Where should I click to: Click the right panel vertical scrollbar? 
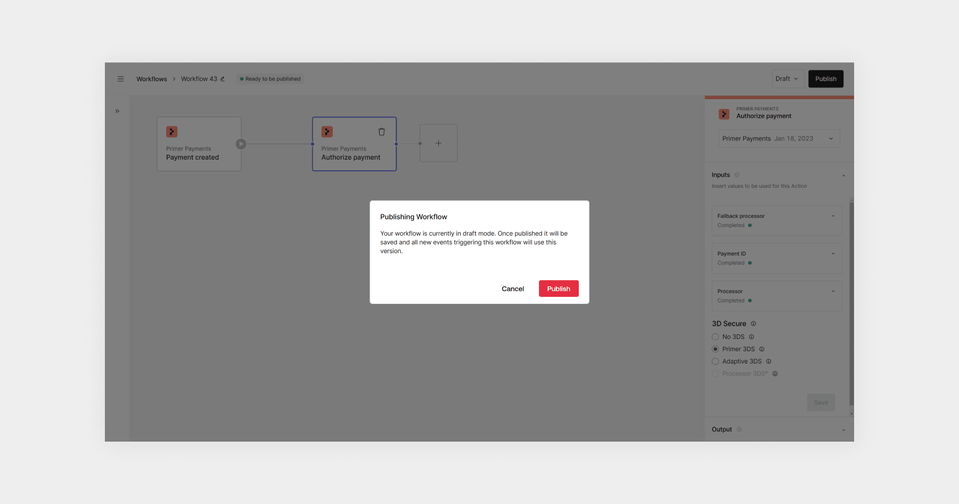(x=851, y=303)
